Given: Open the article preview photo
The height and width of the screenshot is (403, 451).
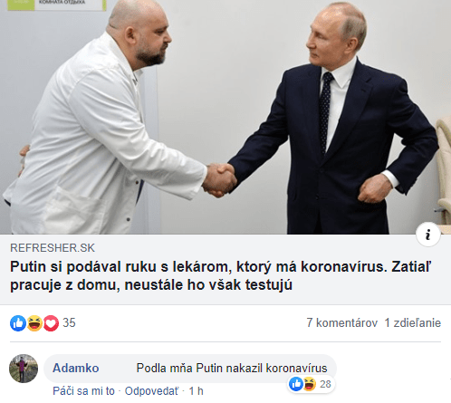Looking at the screenshot, I should (225, 117).
